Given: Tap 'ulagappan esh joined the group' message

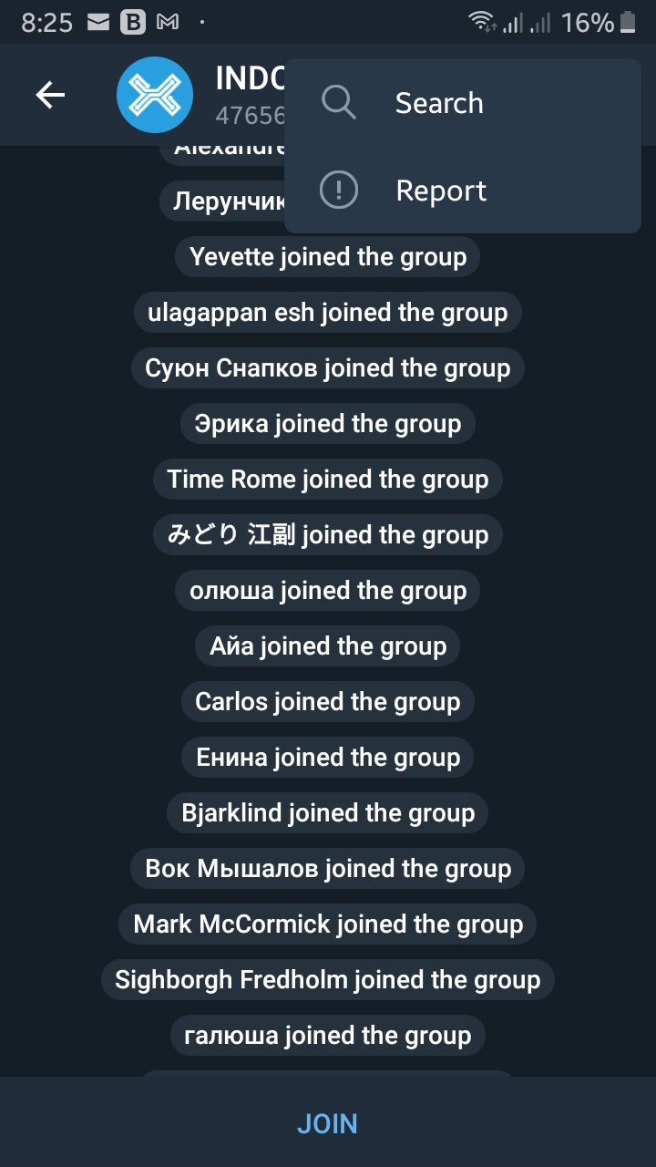Looking at the screenshot, I should [328, 313].
